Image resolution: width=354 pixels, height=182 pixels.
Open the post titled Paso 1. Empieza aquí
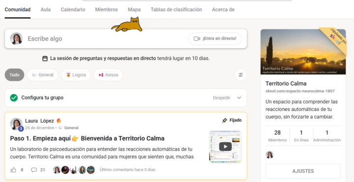87,138
